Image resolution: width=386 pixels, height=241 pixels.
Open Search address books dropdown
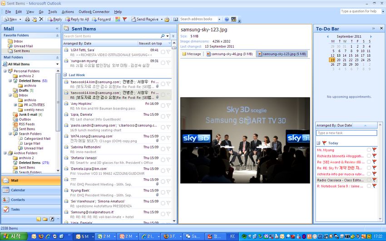[219, 19]
